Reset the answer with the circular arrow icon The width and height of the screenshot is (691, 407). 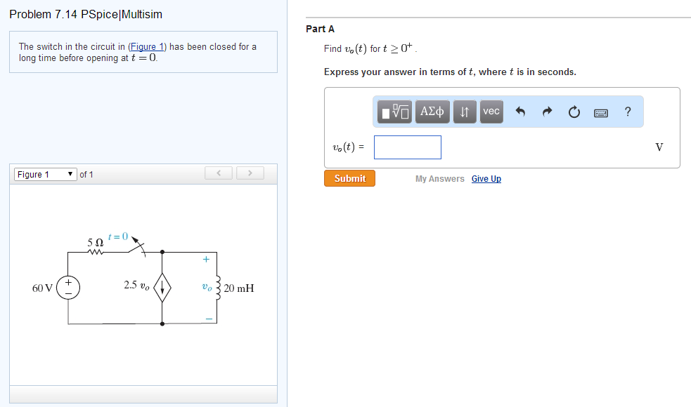click(574, 111)
